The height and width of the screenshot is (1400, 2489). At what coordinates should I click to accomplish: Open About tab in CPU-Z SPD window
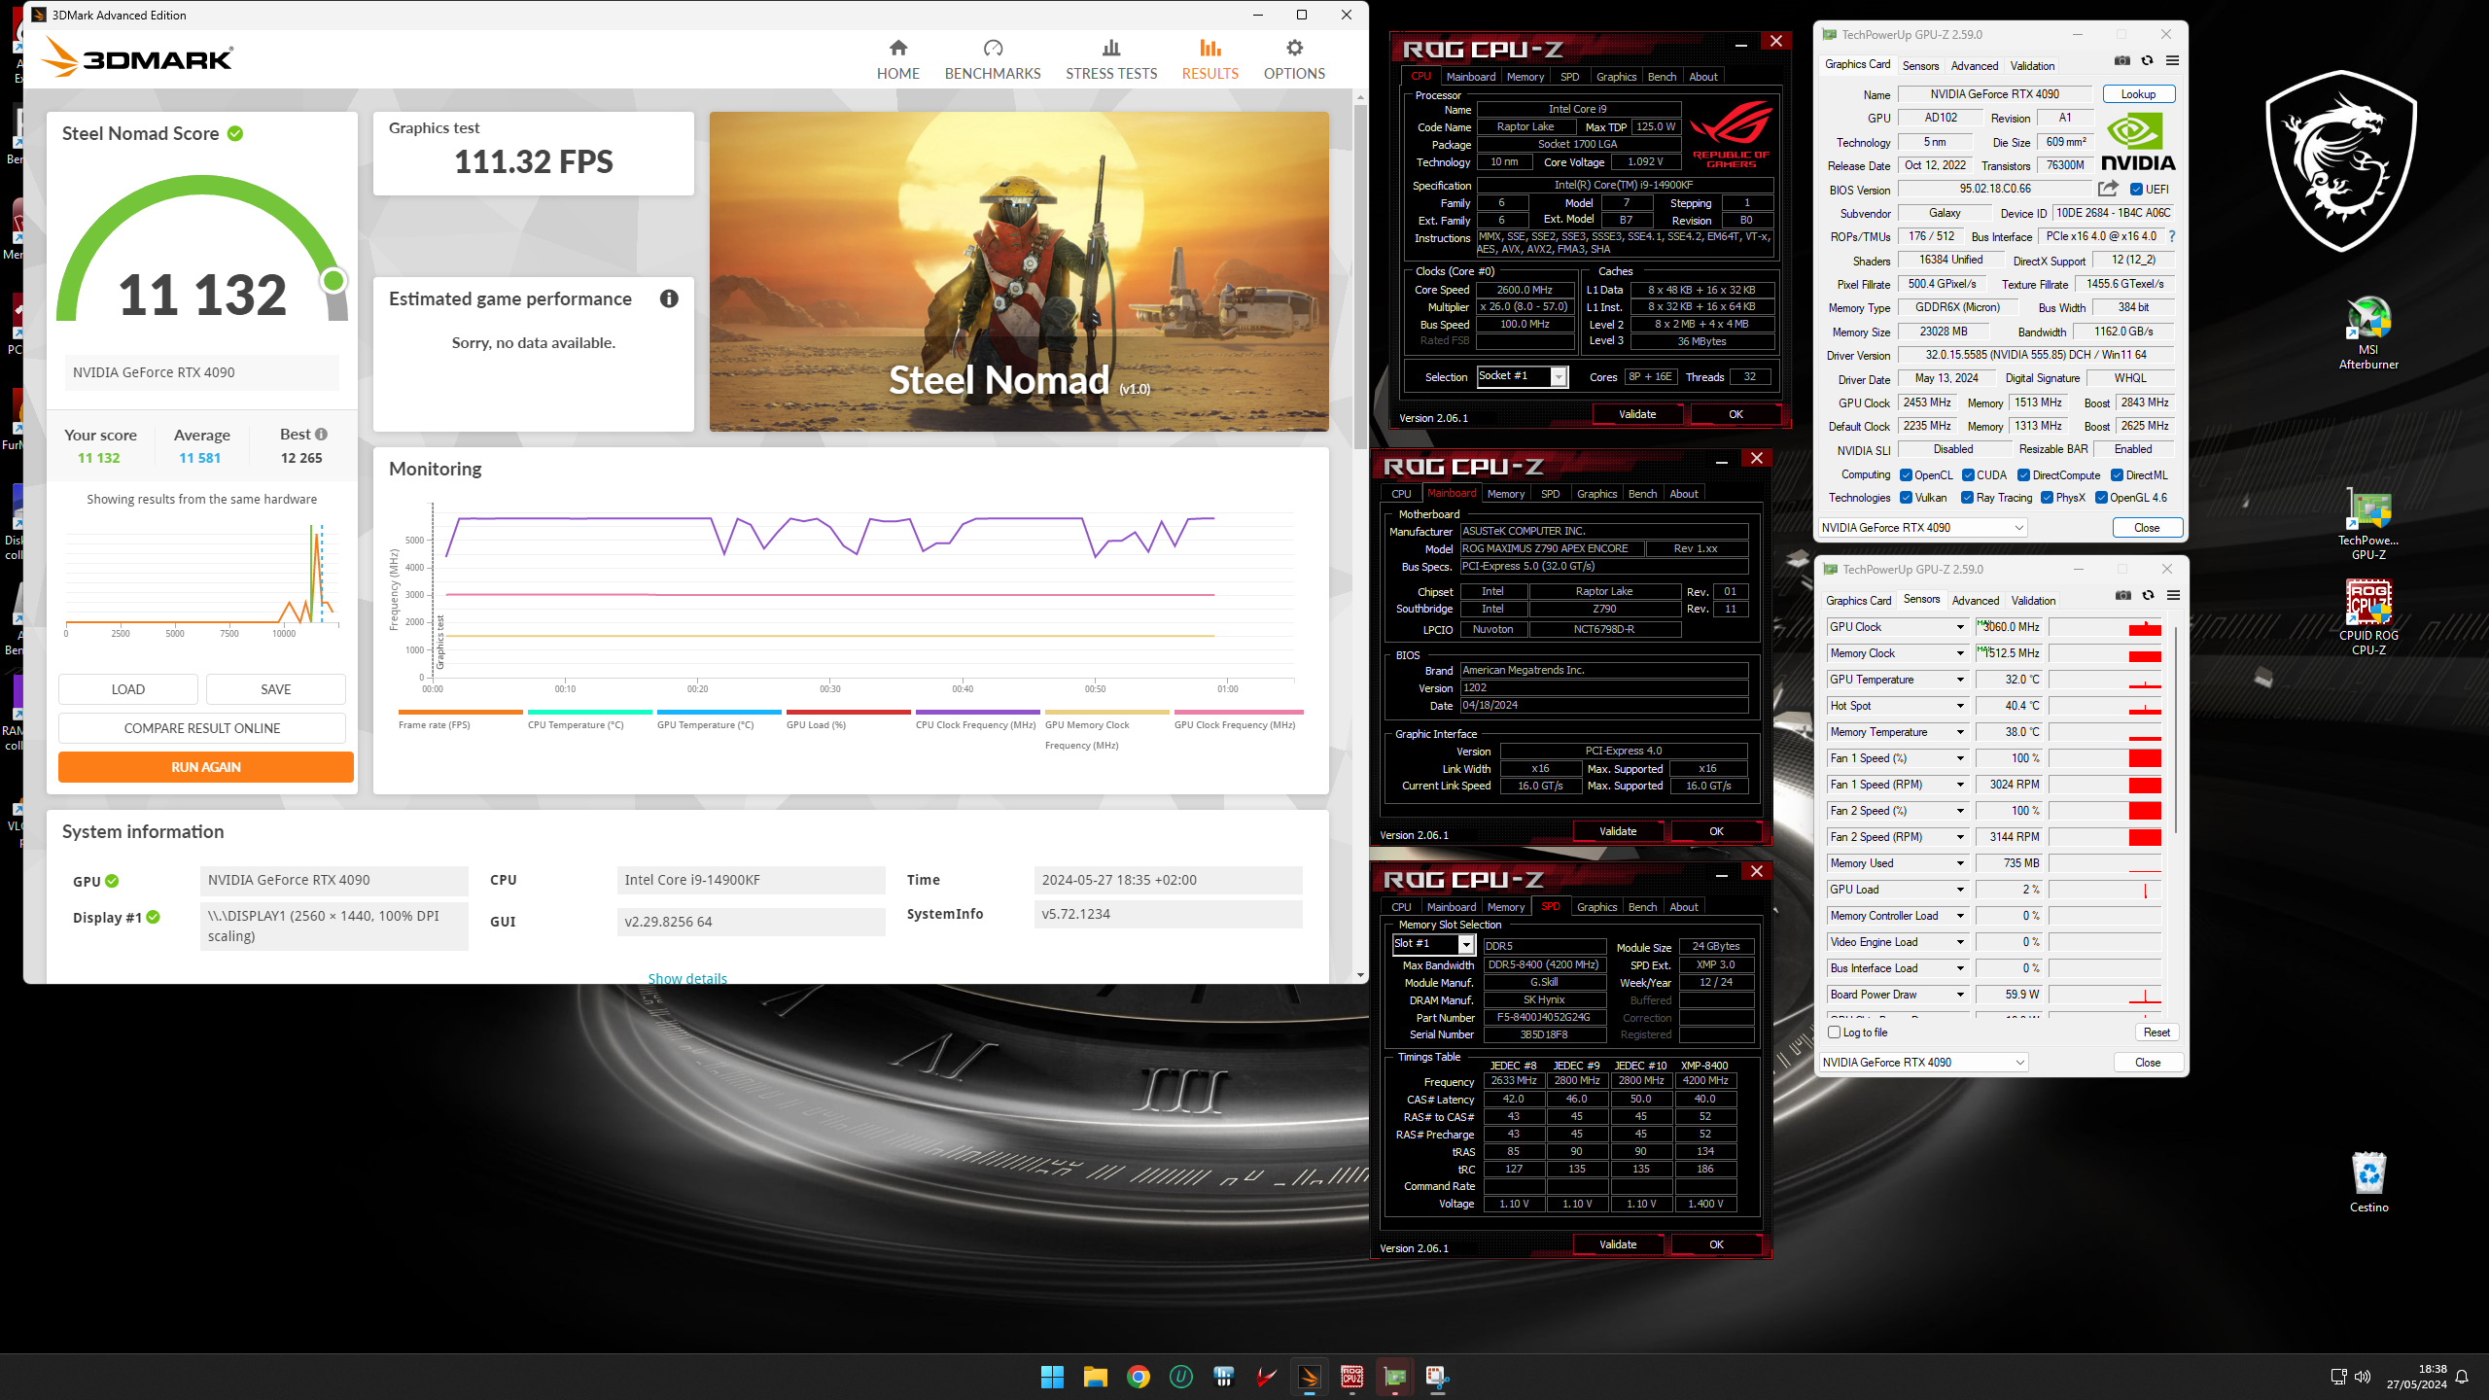click(x=1683, y=907)
